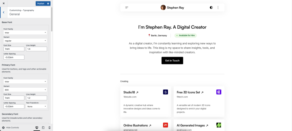Open the three-dot menu in site header

pos(218,8)
